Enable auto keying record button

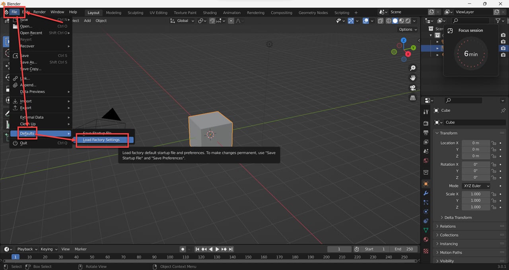[x=183, y=249]
